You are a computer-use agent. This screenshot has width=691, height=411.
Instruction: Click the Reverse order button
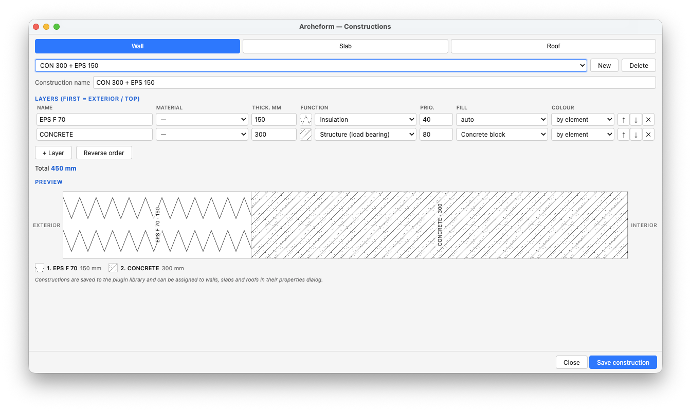104,153
